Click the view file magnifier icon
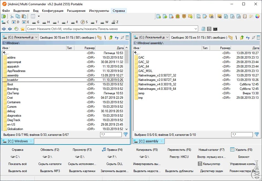Image resolution: width=262 pixels, height=181 pixels. coord(199,16)
